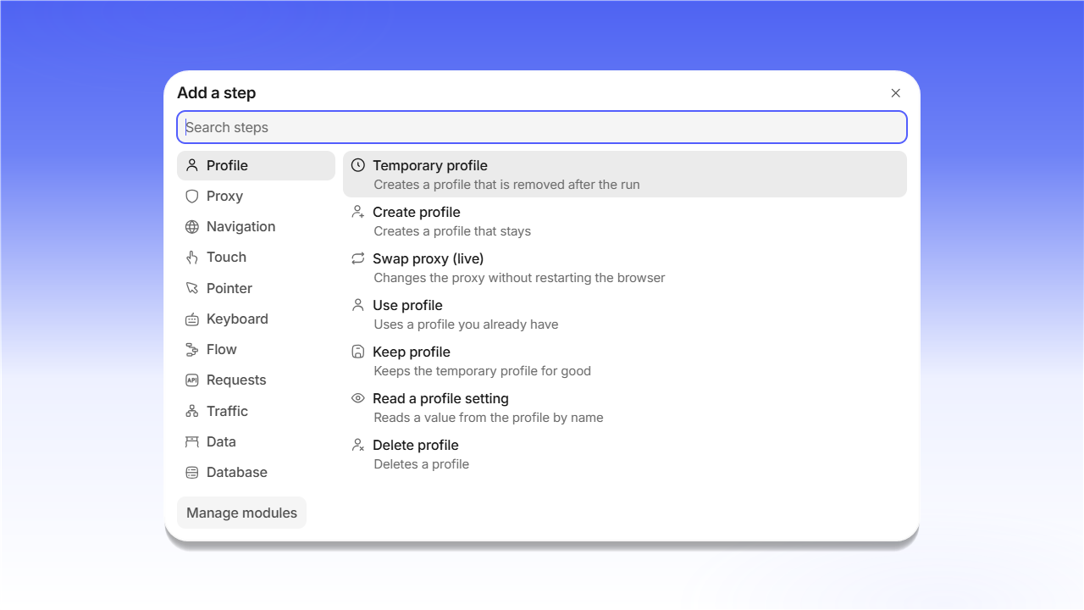The image size is (1084, 610).
Task: Open the Pointer category label
Action: 230,288
